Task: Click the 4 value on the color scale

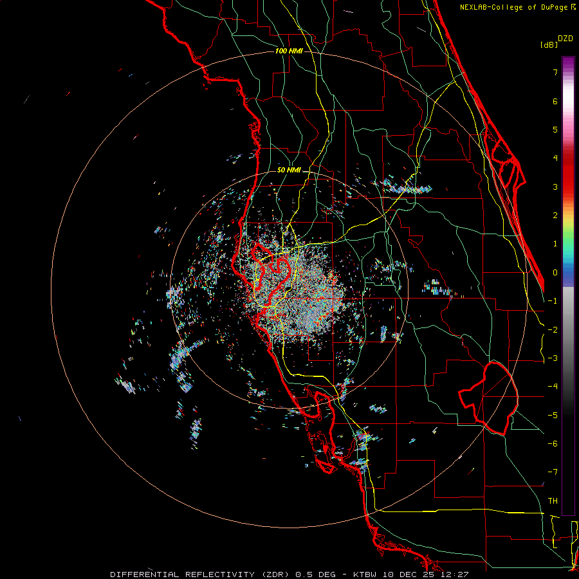Action: (x=555, y=158)
